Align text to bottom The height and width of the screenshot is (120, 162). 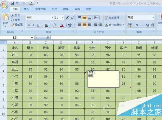click(x=89, y=18)
